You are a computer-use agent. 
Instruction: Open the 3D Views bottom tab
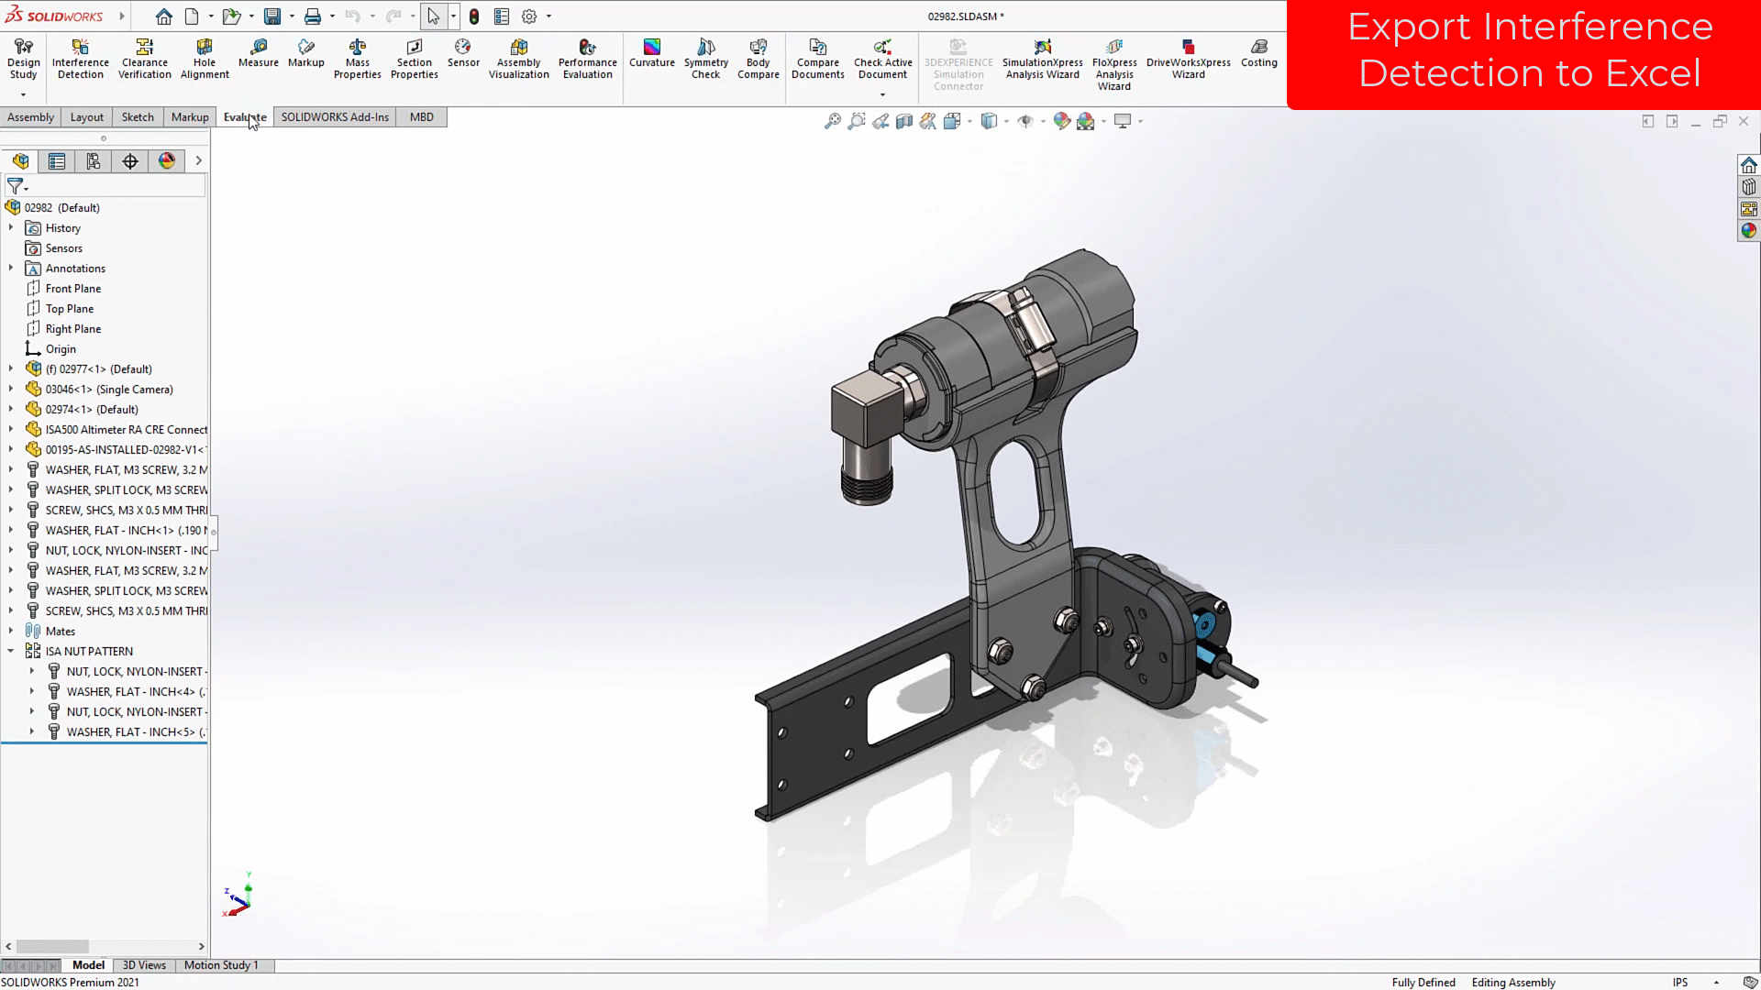[144, 965]
